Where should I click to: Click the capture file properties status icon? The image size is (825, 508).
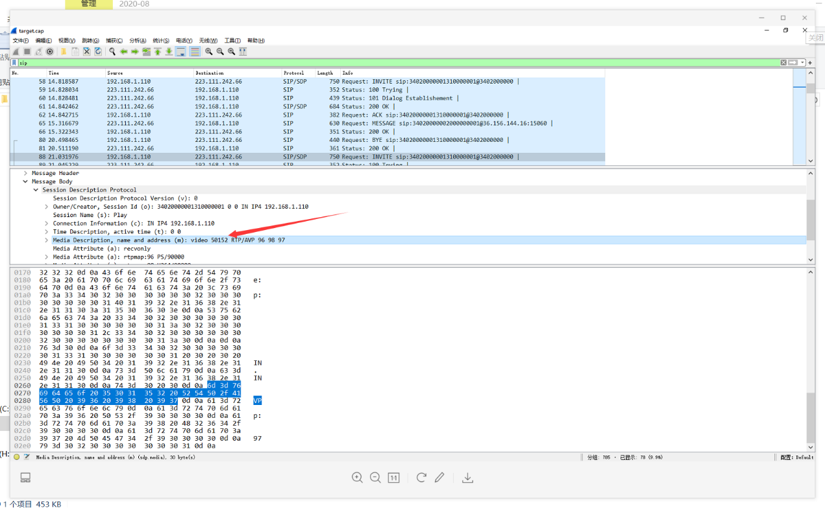[27, 457]
